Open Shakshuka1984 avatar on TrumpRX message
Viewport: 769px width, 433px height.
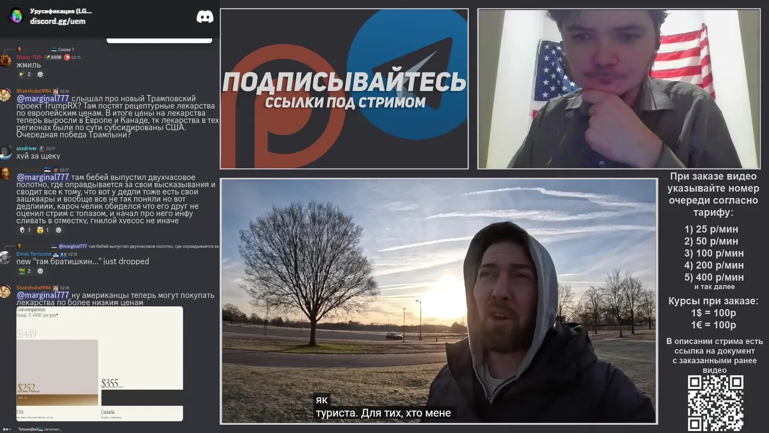5,95
